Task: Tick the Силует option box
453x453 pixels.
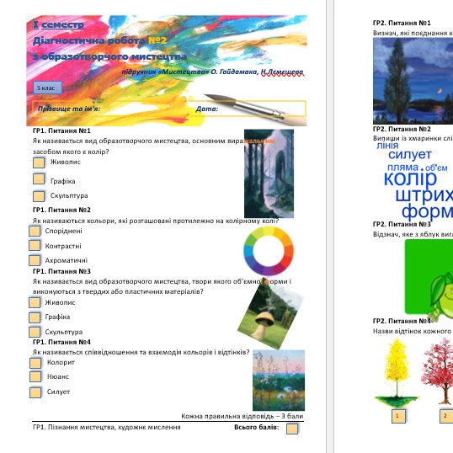Action: click(x=35, y=392)
